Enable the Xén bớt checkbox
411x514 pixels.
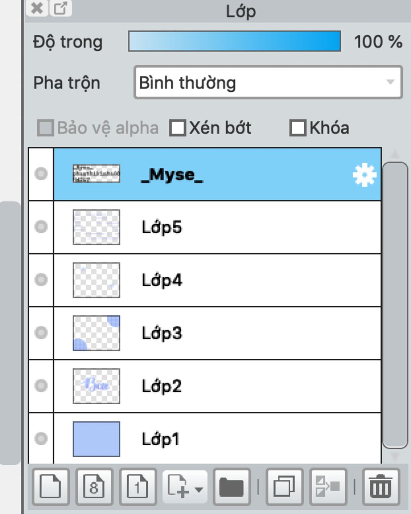177,128
